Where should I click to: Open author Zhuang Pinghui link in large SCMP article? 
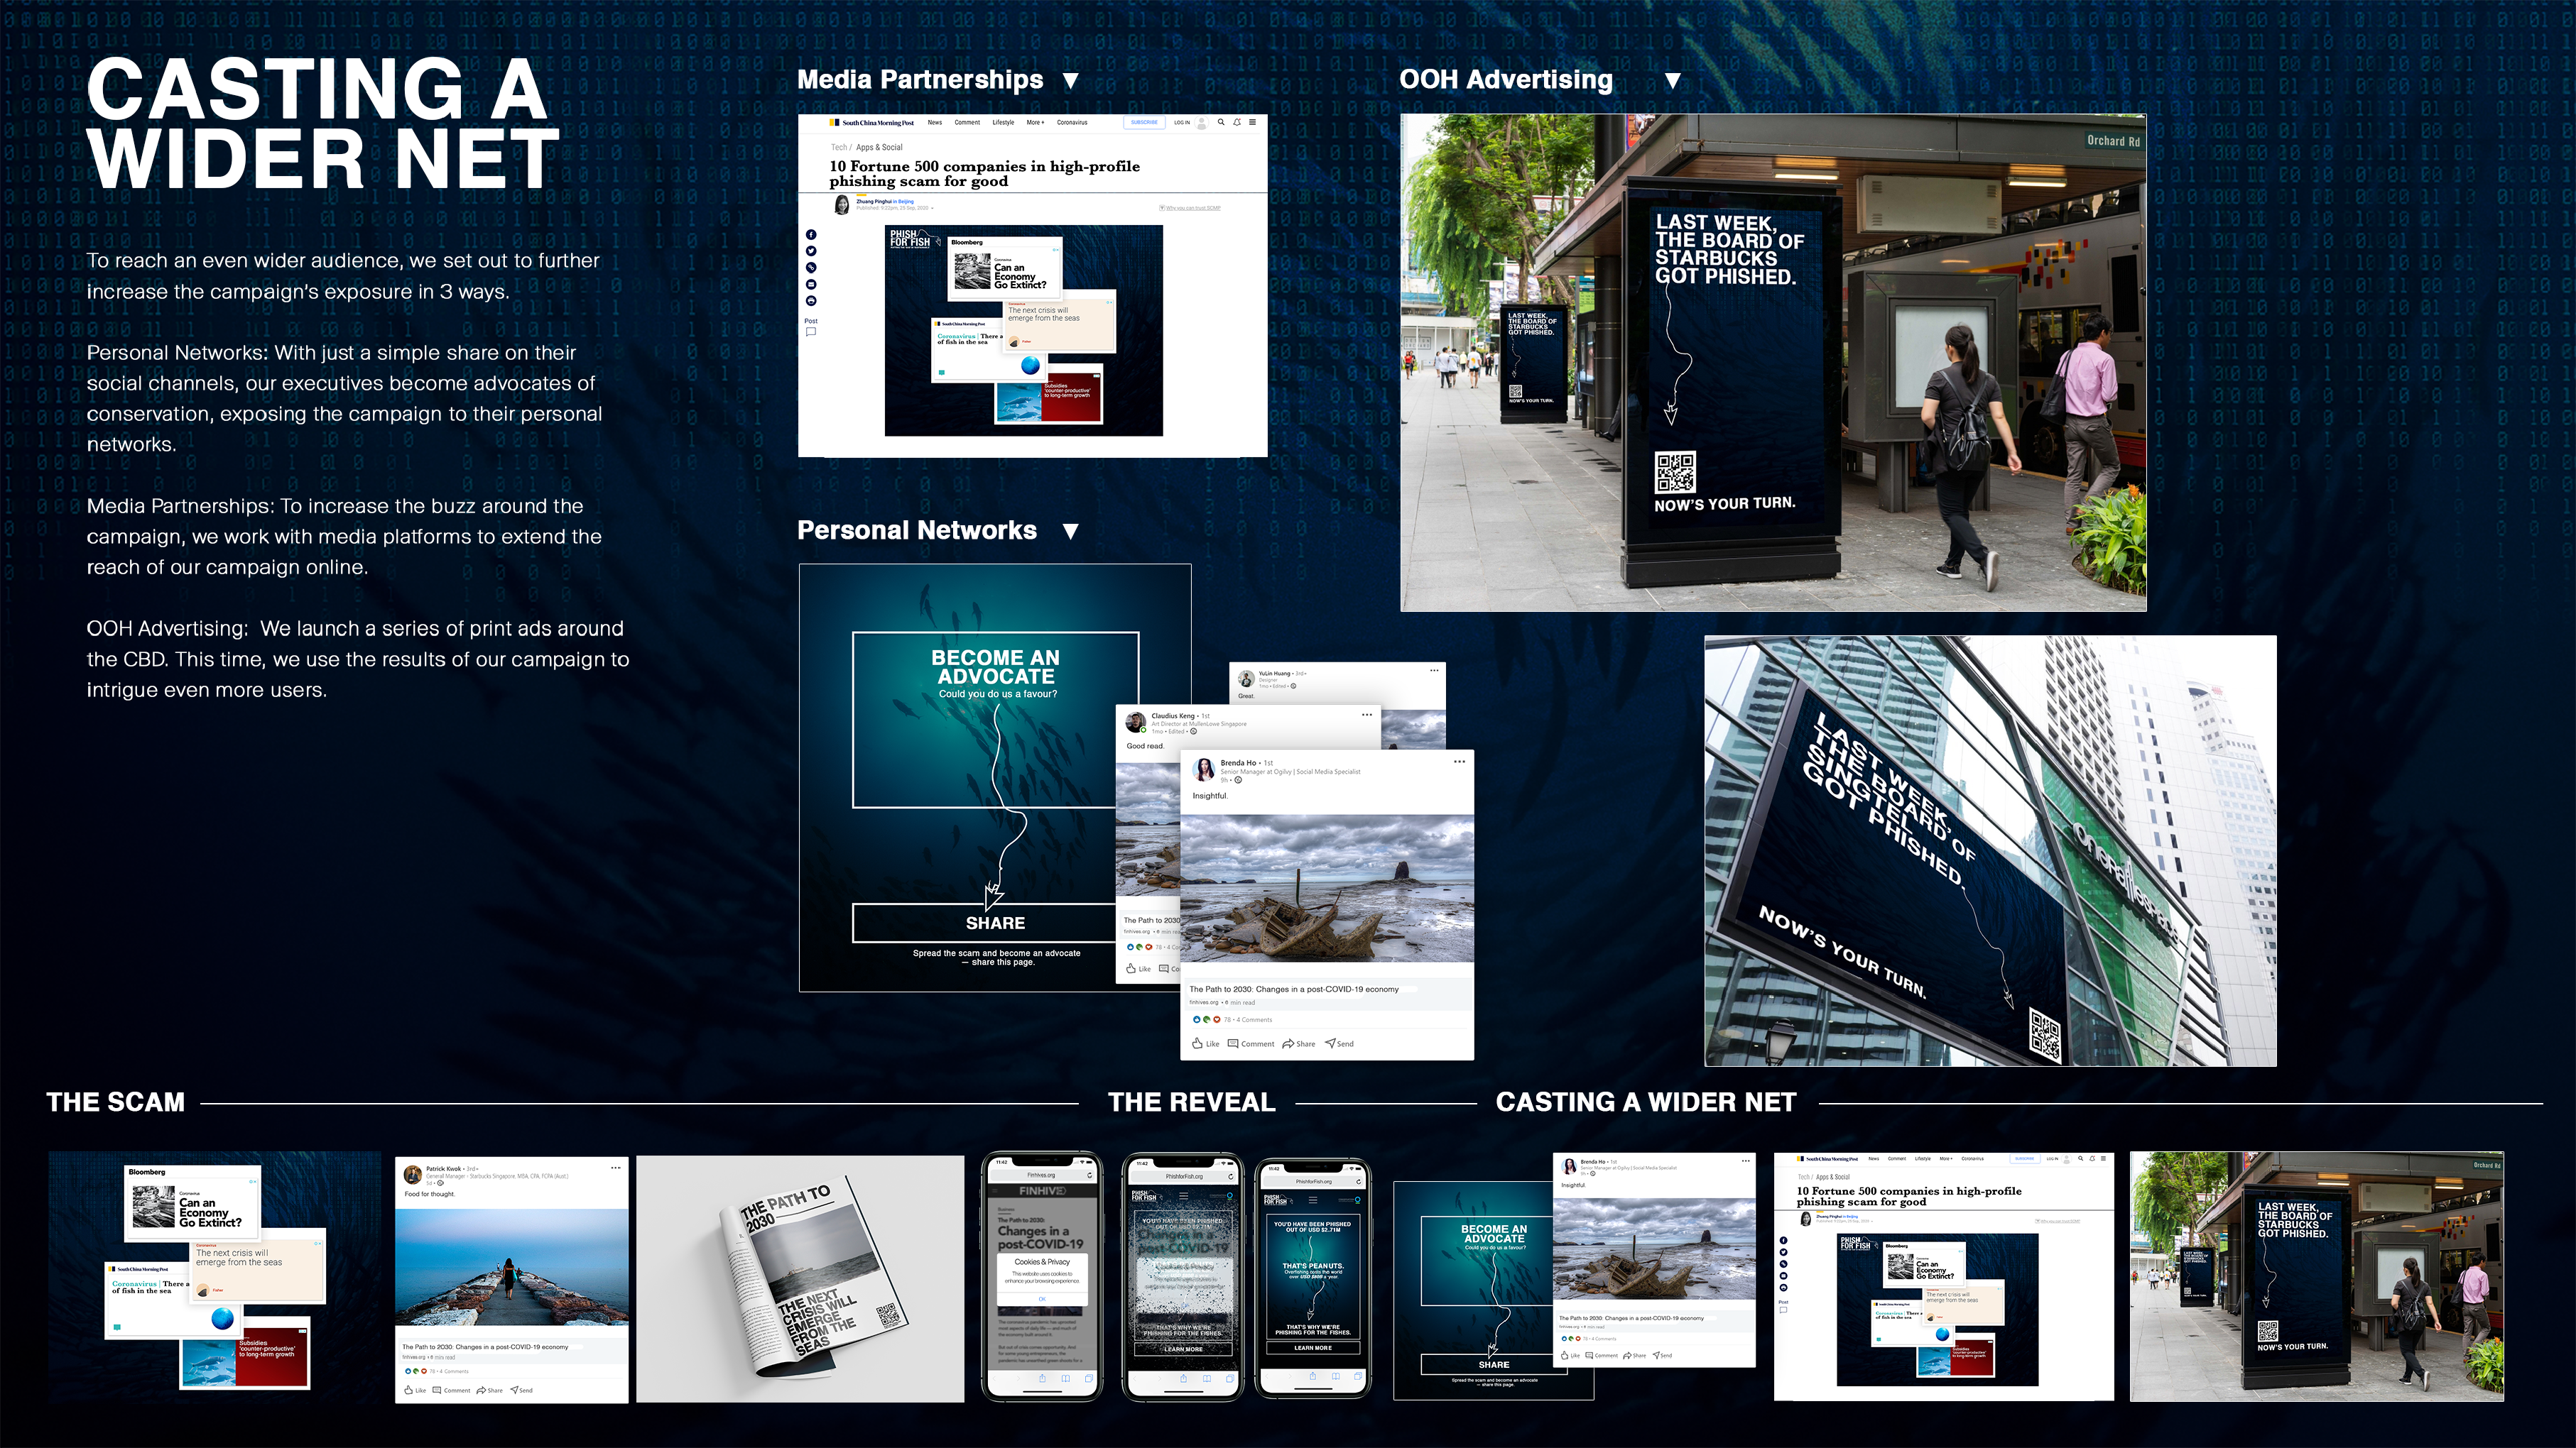[x=874, y=201]
